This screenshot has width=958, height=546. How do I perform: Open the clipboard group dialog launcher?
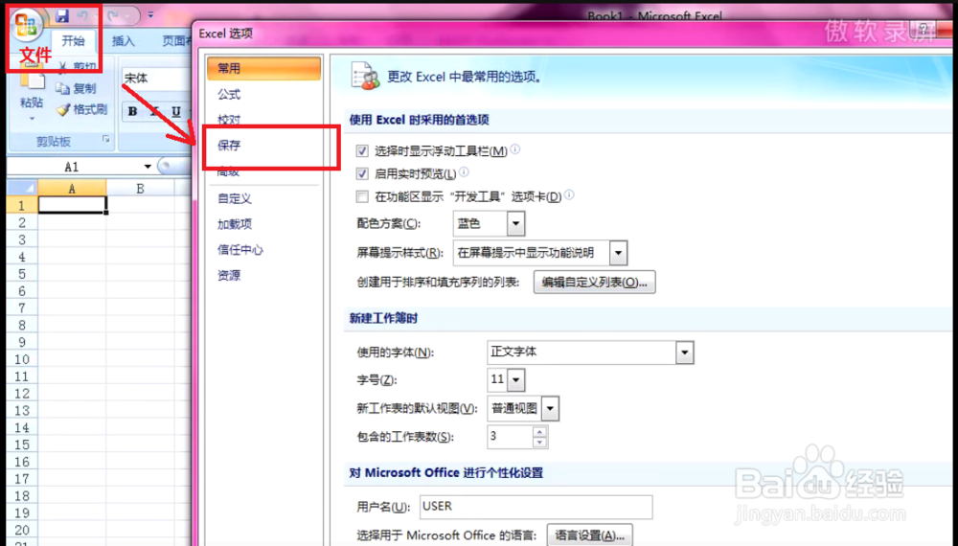pos(106,140)
